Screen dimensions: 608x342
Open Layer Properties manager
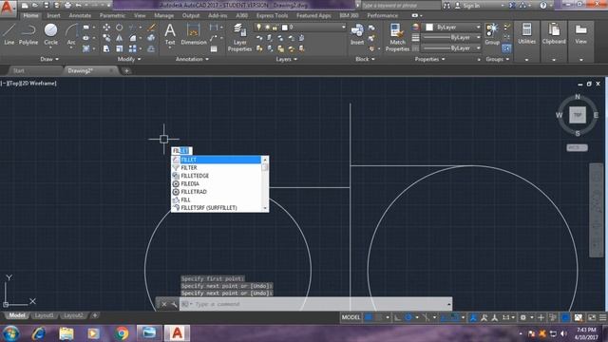pyautogui.click(x=239, y=38)
